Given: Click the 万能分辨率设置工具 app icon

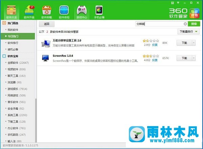Looking at the screenshot, I should [46, 43].
